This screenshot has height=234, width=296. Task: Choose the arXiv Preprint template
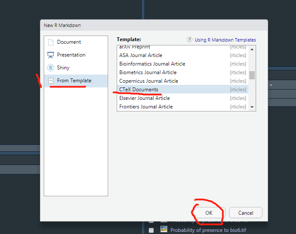pos(183,47)
